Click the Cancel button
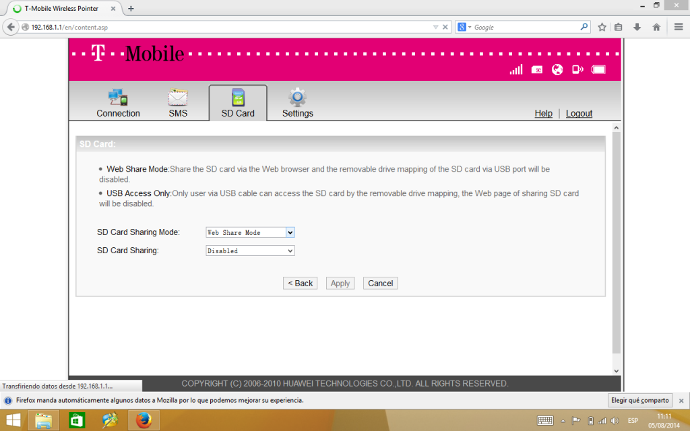 [x=380, y=284]
